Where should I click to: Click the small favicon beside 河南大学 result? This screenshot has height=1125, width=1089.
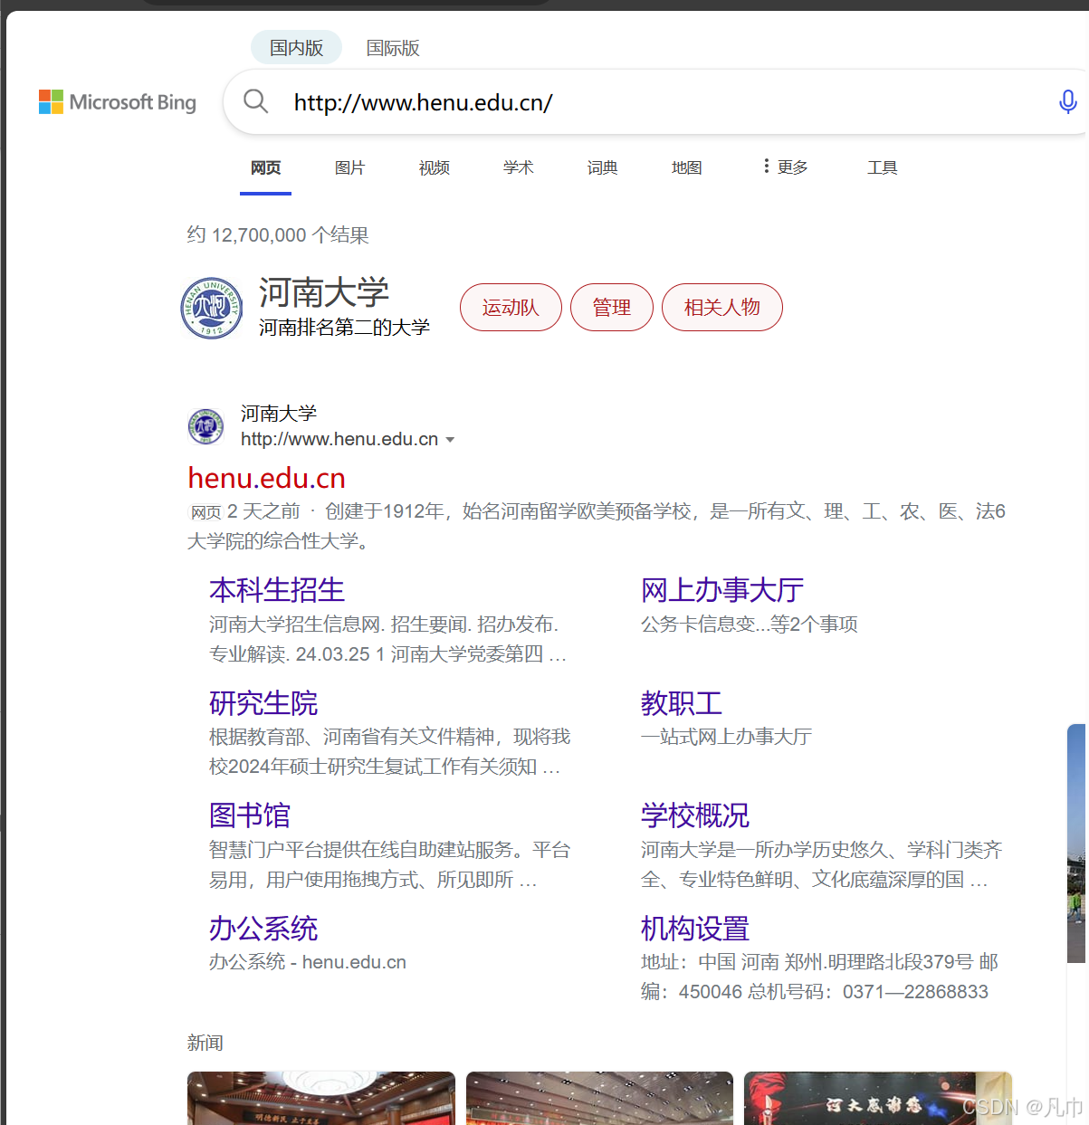pos(206,426)
